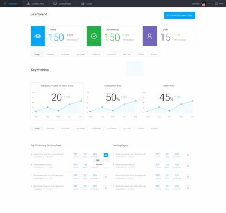
Task: Open options for the first Landing Pages row
Action: click(x=188, y=155)
